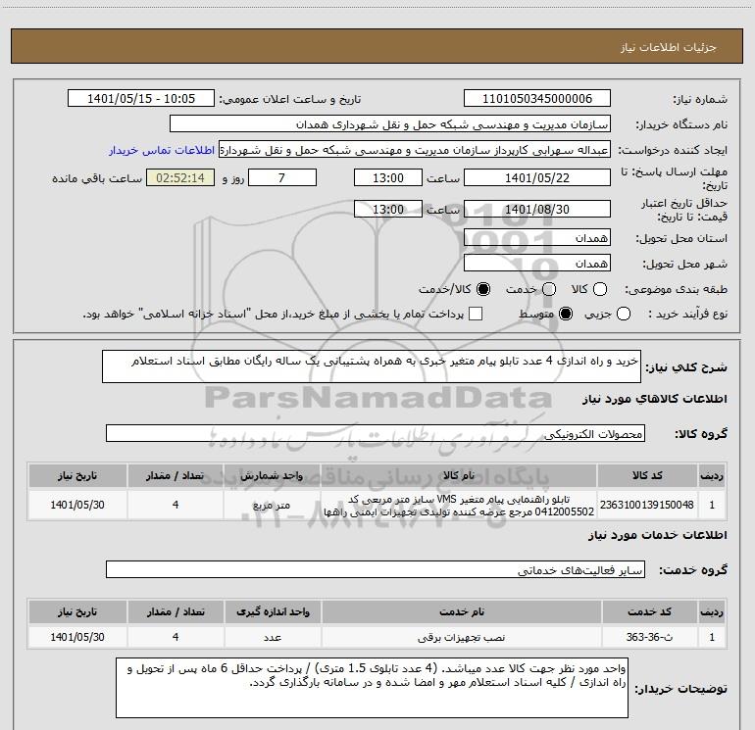This screenshot has height=730, width=755.
Task: Click the services table date 1401/05/30
Action: [x=77, y=637]
